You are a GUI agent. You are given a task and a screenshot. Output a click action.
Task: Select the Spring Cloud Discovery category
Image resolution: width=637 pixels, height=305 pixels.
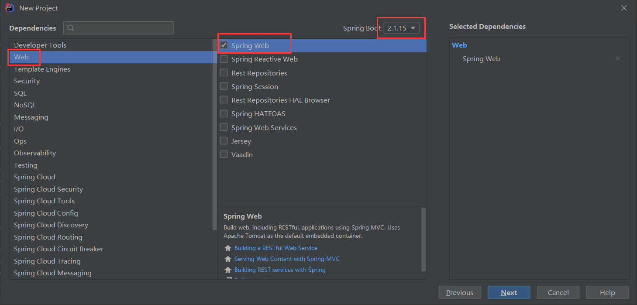[111, 225]
